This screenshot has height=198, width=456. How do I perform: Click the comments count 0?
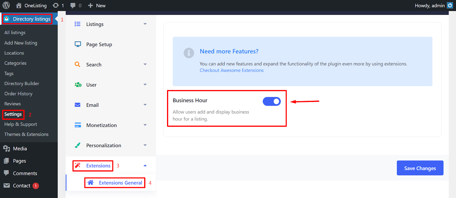click(80, 6)
